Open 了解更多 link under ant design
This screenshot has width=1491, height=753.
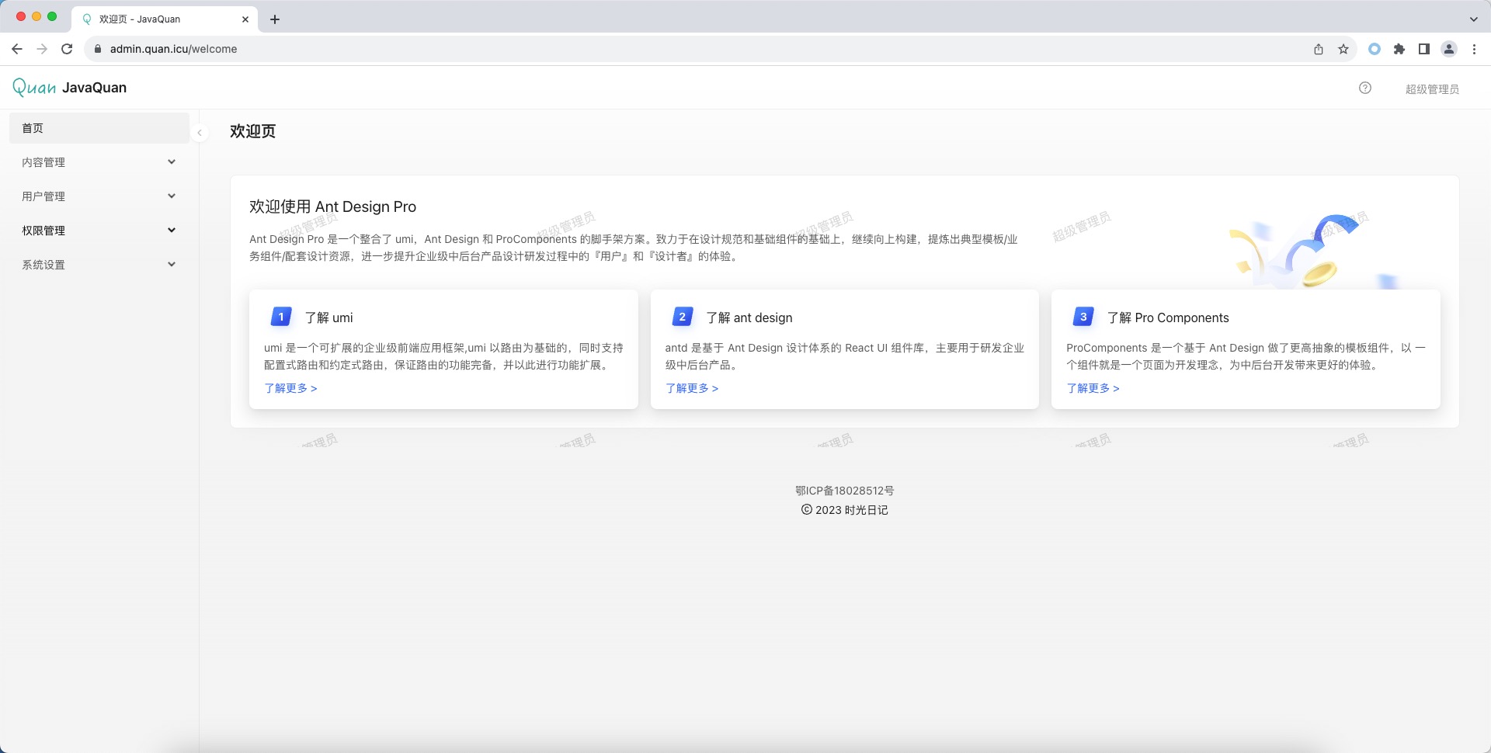click(691, 388)
